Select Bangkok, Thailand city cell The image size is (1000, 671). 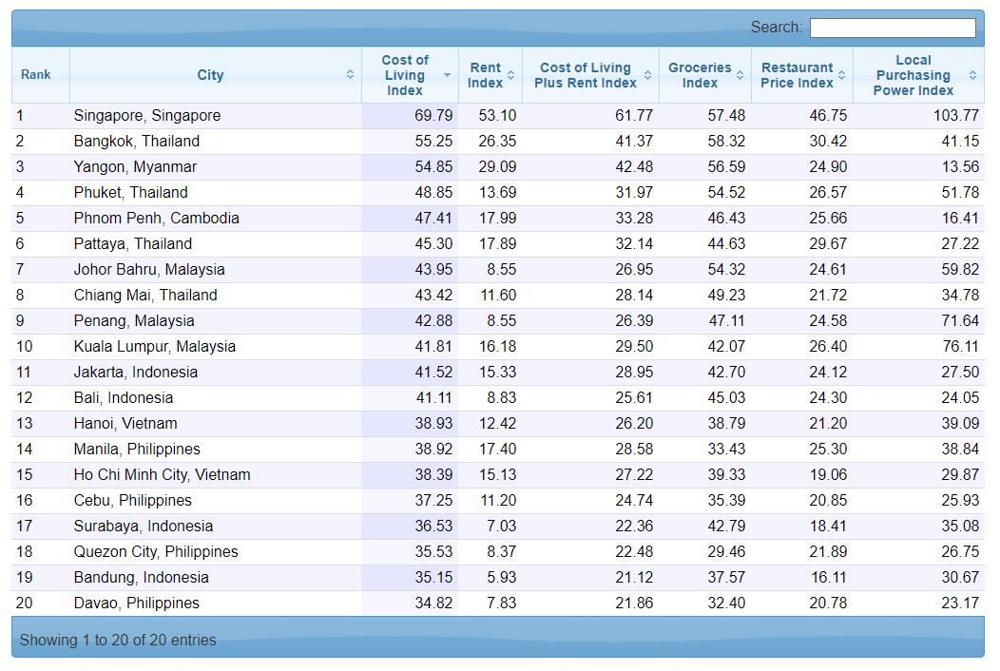tap(216, 142)
